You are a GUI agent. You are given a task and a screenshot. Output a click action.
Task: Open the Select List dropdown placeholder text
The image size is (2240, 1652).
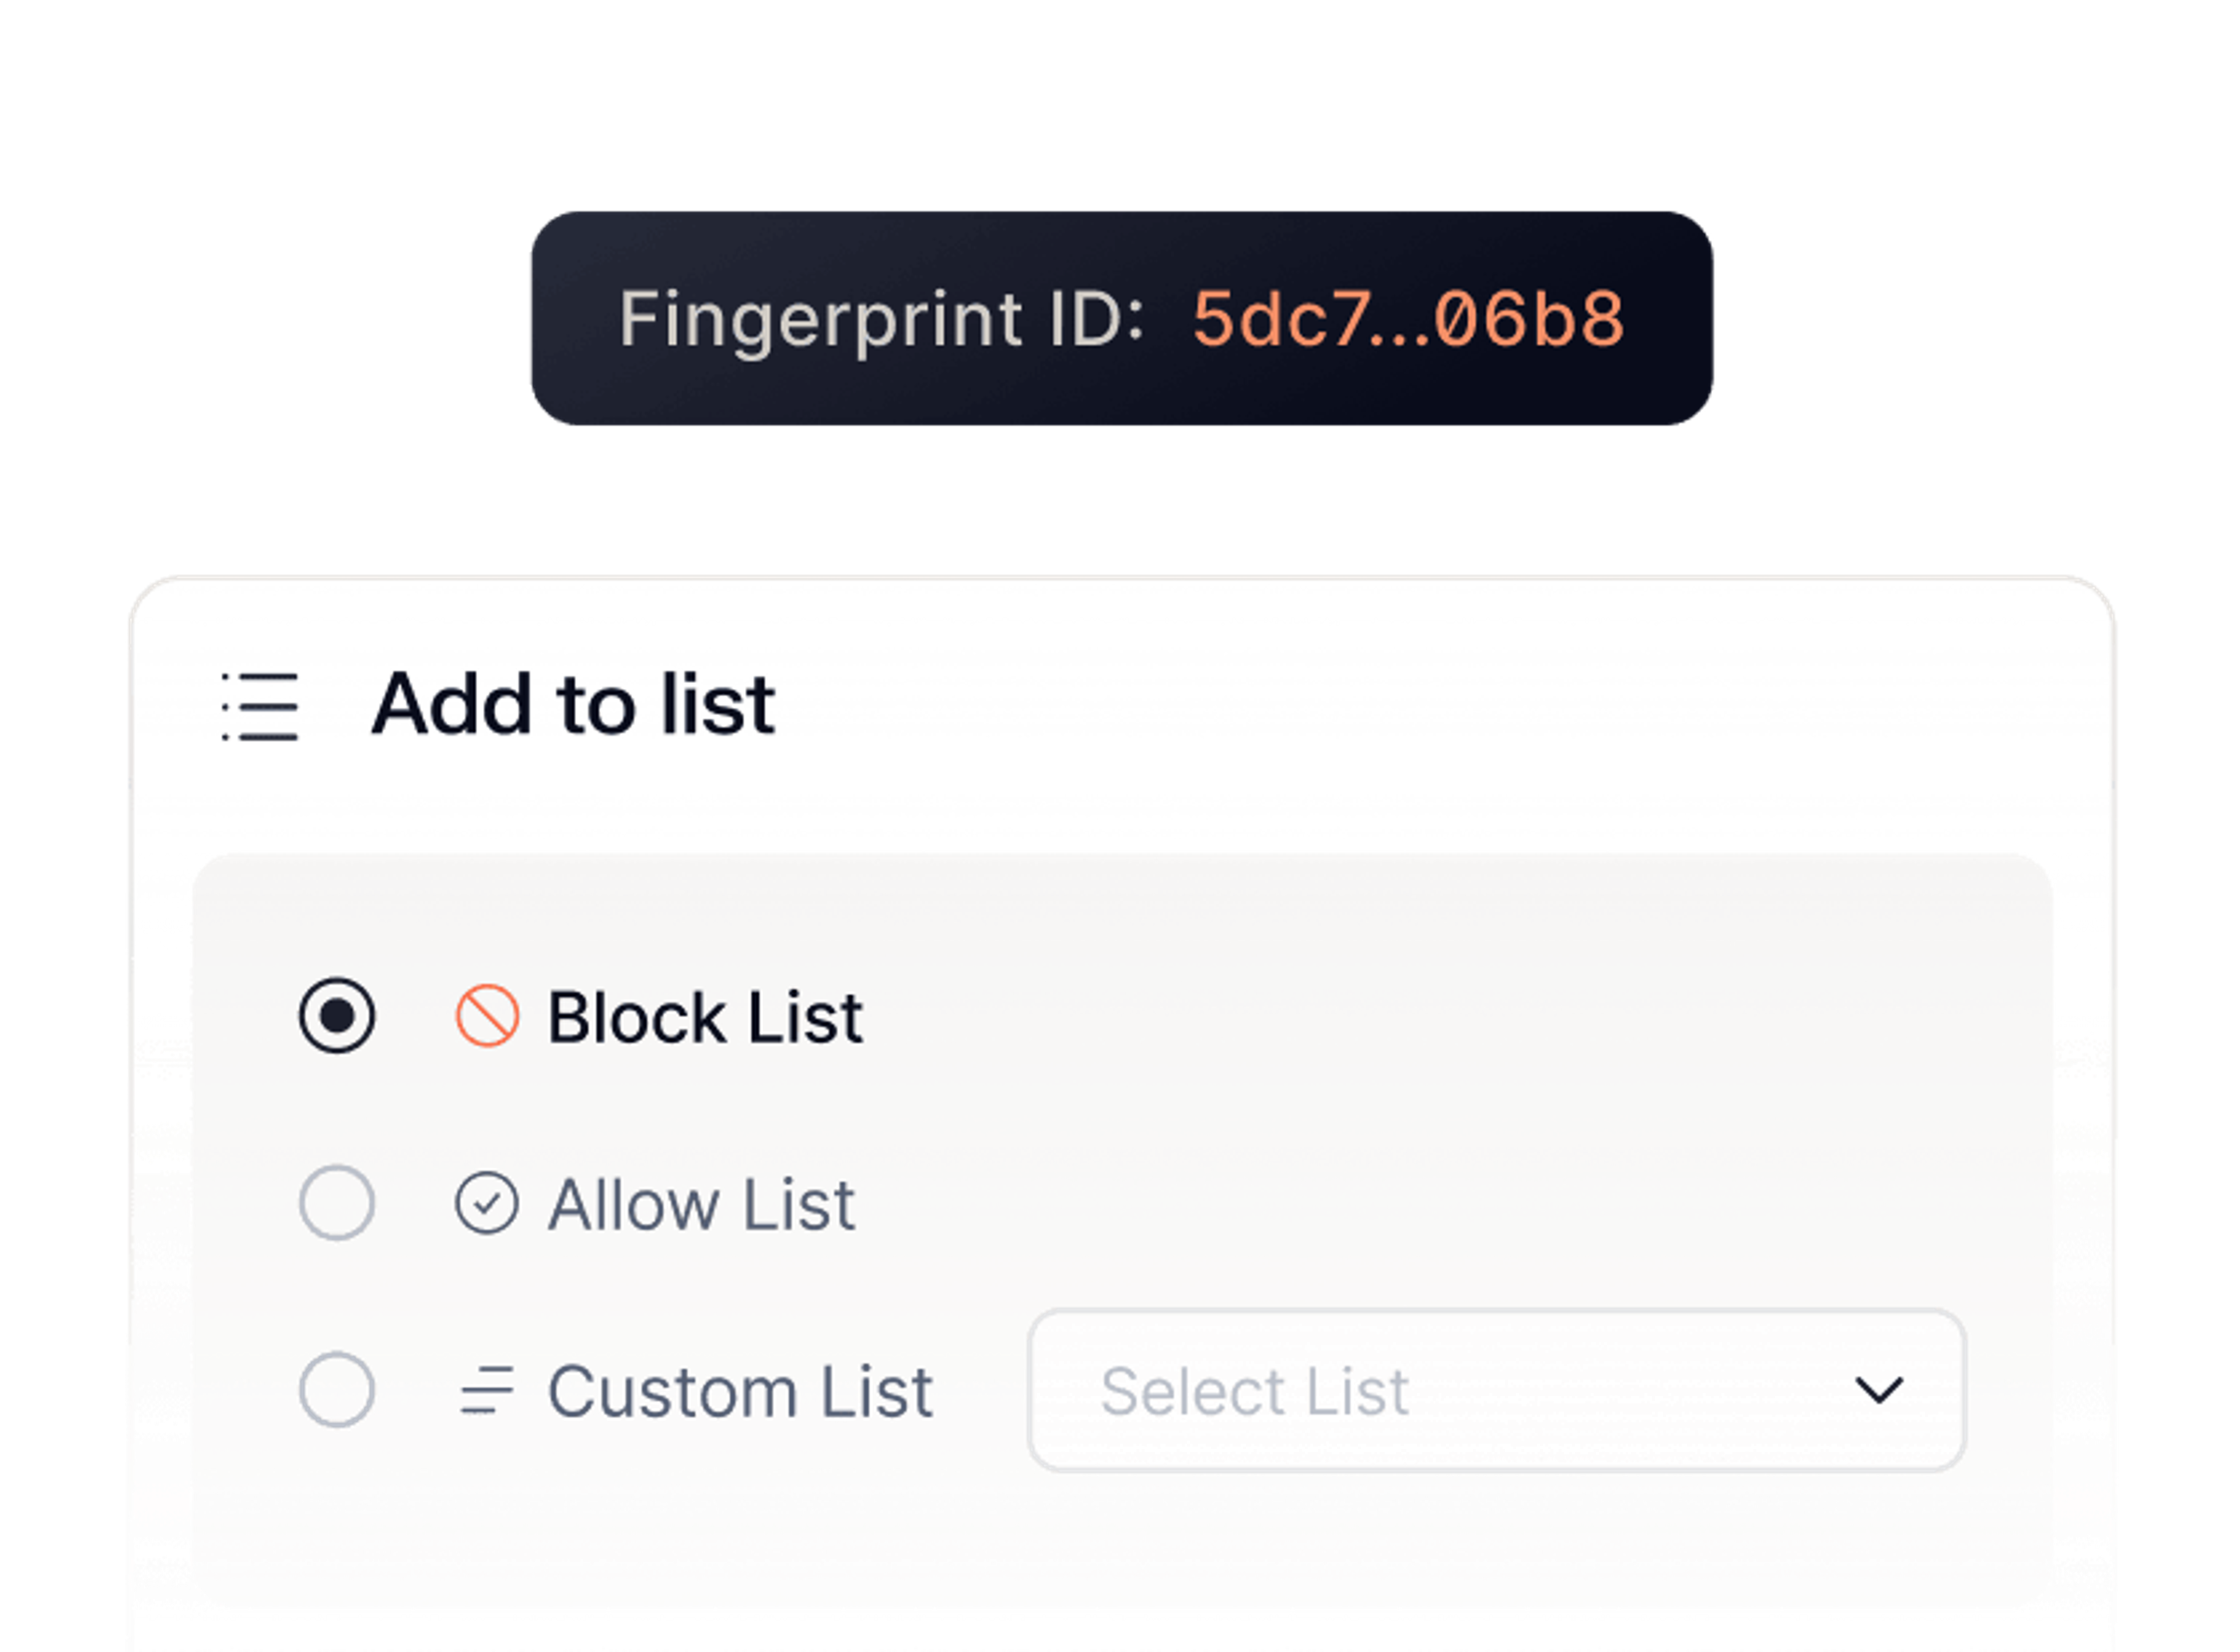pos(1254,1391)
